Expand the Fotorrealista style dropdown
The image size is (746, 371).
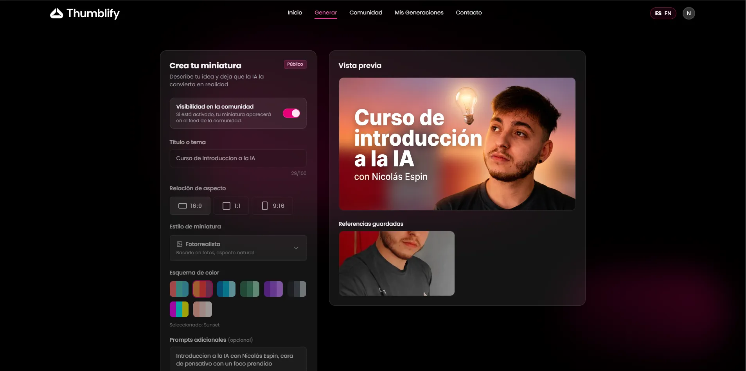pos(238,248)
